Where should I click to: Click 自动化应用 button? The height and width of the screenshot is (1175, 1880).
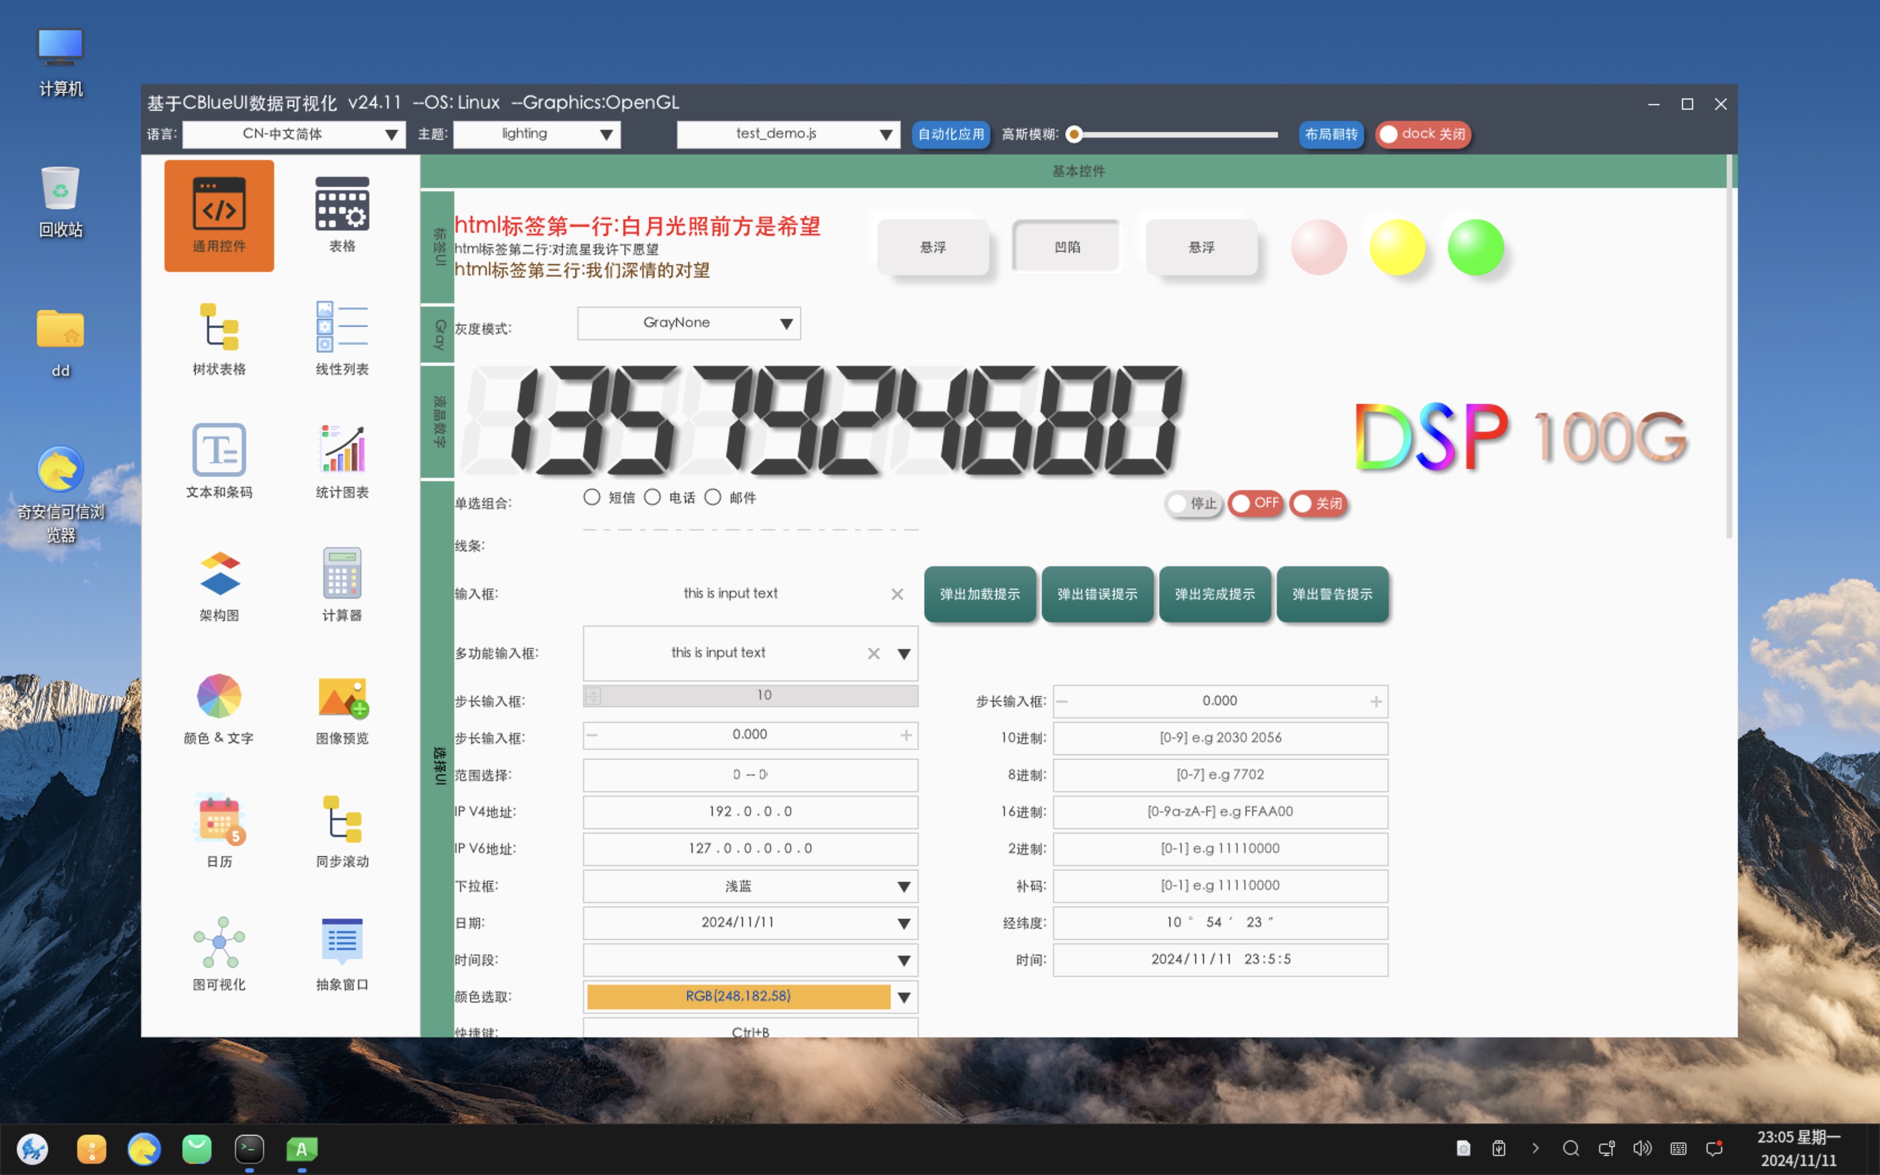click(951, 134)
